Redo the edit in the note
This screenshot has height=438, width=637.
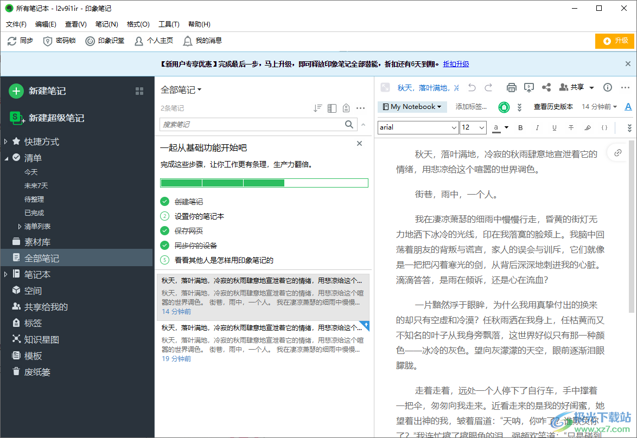pos(488,87)
